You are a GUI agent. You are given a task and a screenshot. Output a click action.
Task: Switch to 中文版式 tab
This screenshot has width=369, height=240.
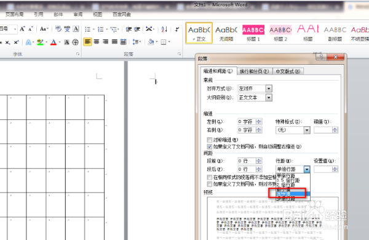tap(288, 71)
